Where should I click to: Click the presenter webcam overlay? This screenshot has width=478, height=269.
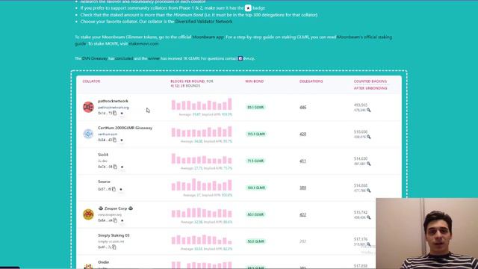(x=426, y=233)
